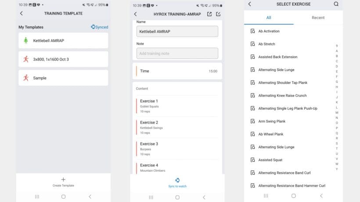
Task: Switch to the Recent exercises tab
Action: click(x=318, y=18)
